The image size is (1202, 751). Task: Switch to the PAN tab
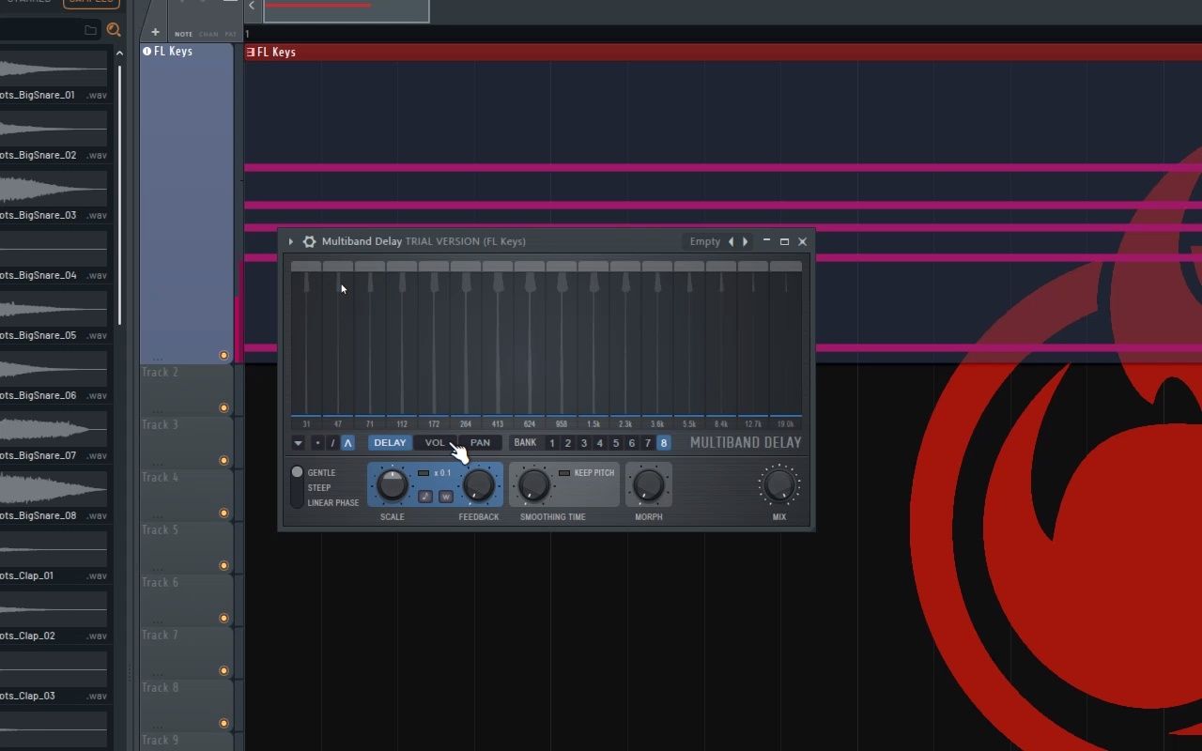pos(480,443)
